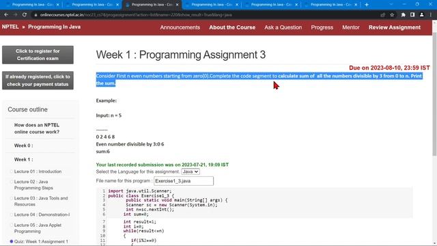Viewport: 437px width, 246px height.
Task: Open About the Course in the header
Action: point(232,27)
